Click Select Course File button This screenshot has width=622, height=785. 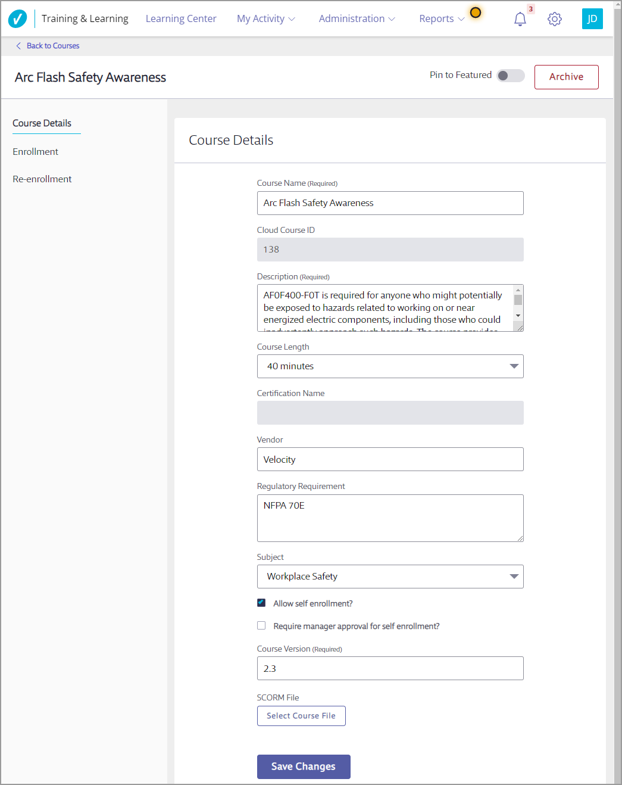[x=301, y=716]
